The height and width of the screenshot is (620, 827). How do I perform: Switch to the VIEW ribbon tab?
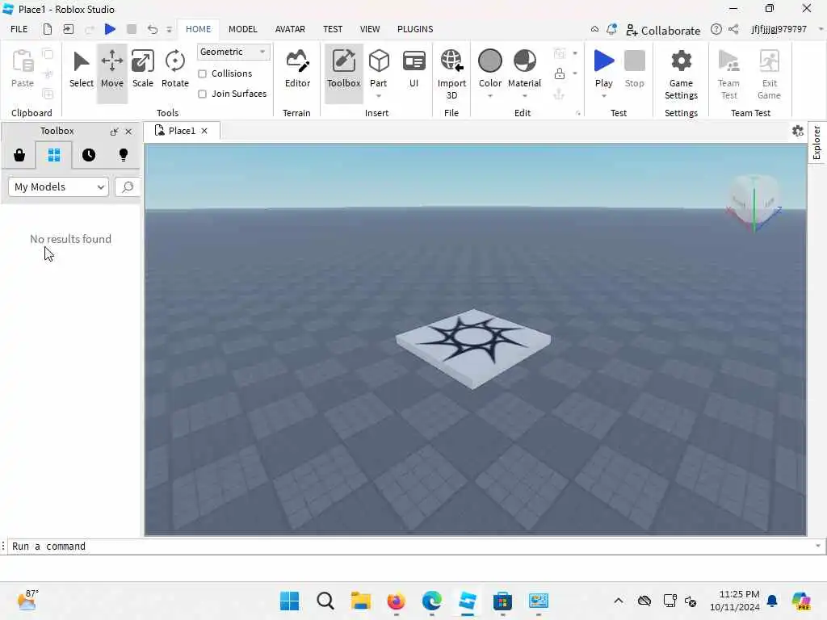click(370, 29)
